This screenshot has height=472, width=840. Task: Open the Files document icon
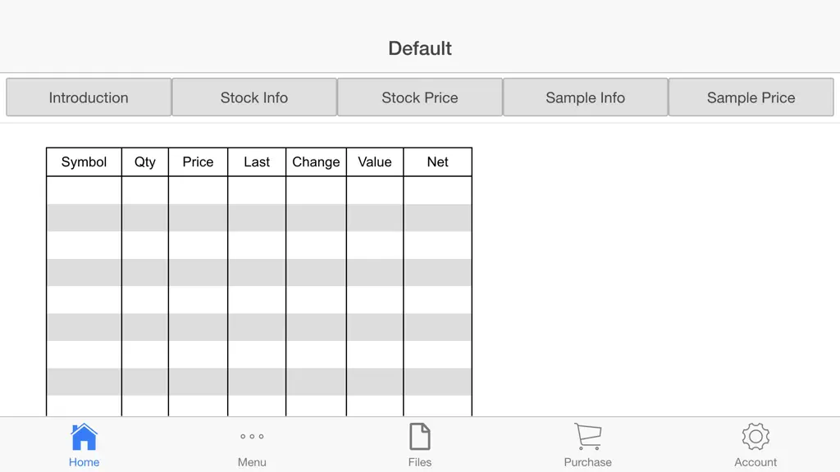point(419,437)
